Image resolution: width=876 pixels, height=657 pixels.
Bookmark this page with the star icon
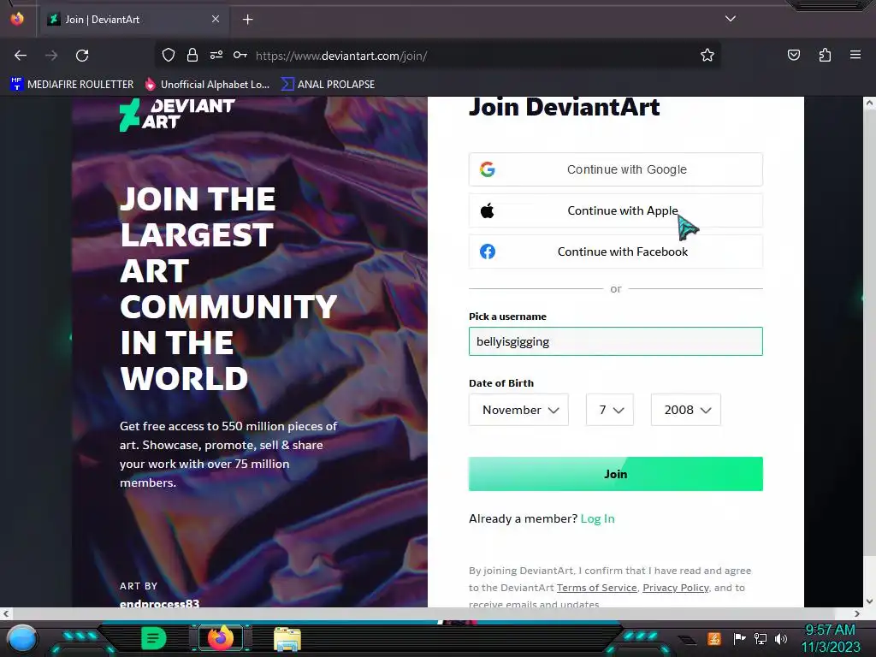pos(707,56)
